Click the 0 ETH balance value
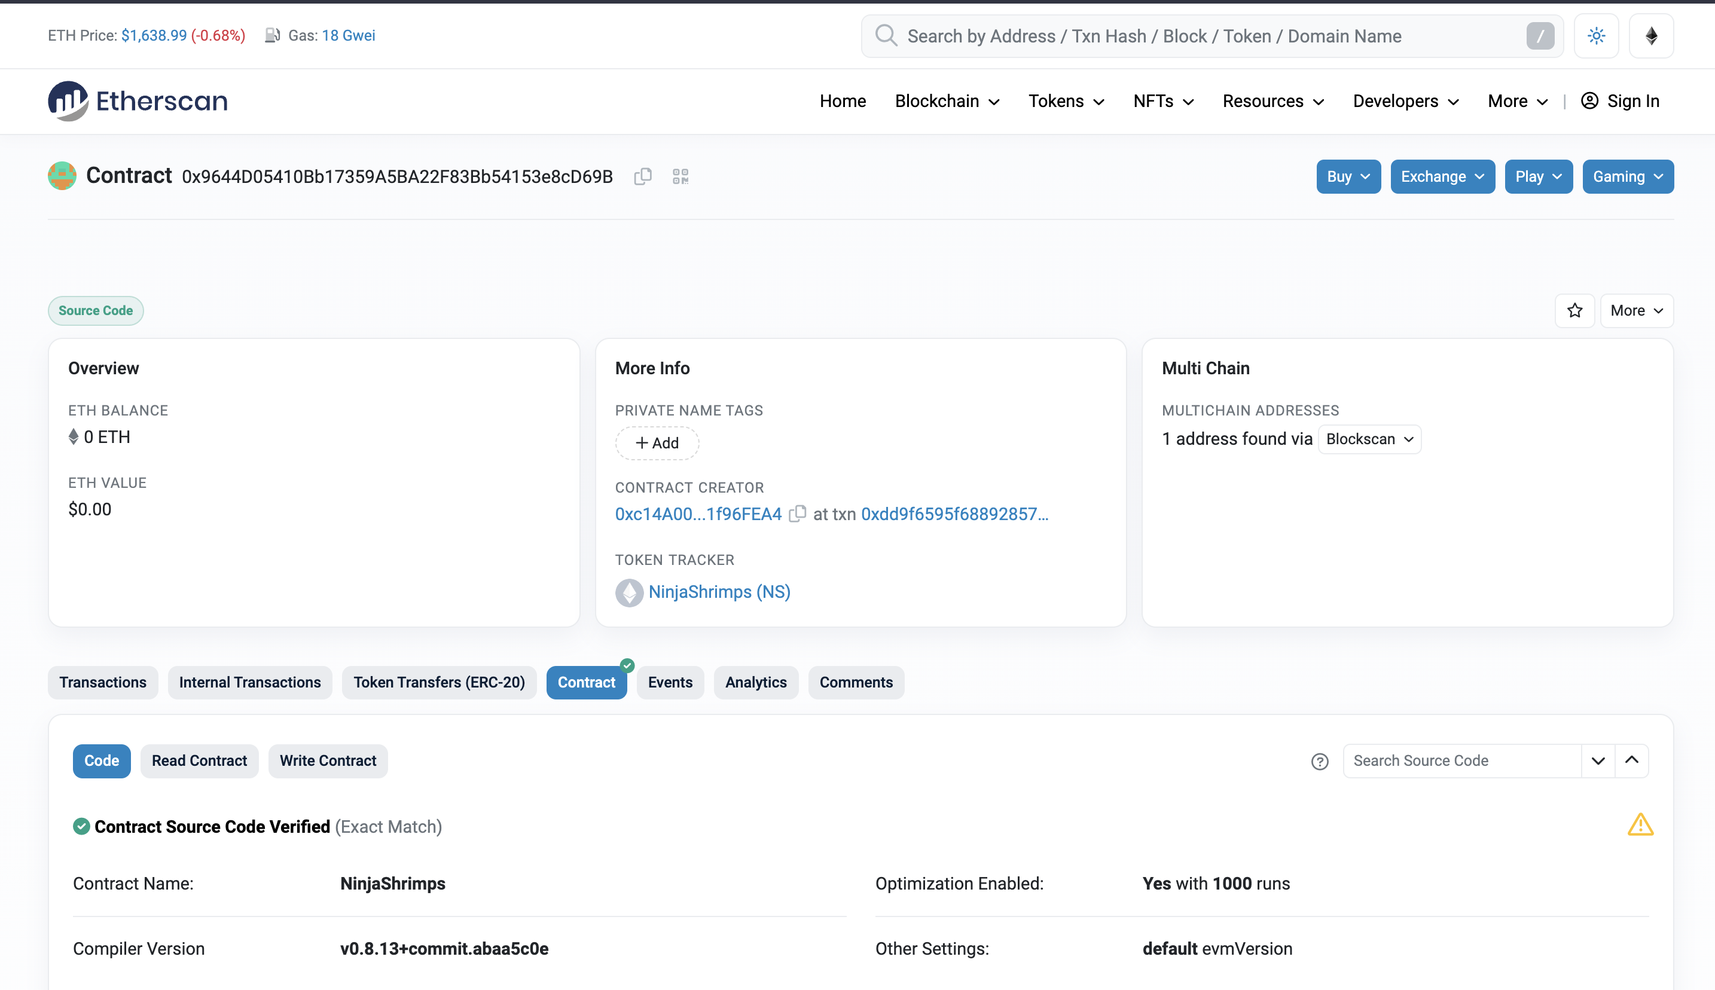 107,437
